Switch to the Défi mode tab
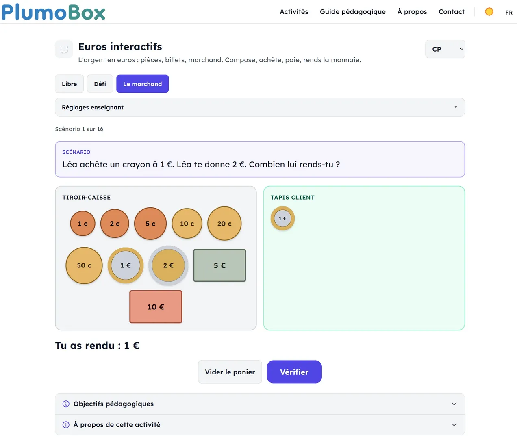 point(100,84)
